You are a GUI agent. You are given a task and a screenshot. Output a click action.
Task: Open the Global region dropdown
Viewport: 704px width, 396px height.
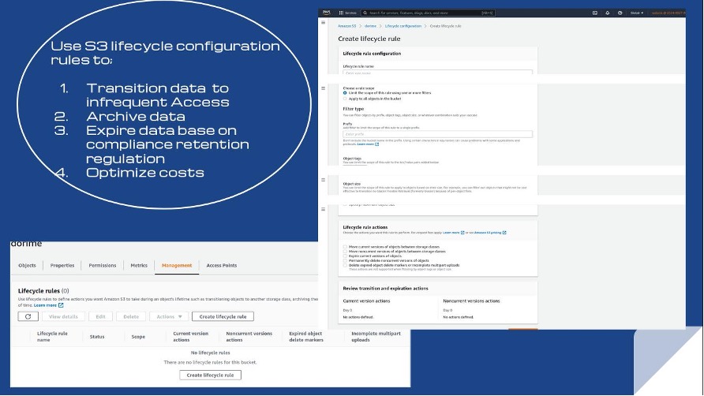637,13
